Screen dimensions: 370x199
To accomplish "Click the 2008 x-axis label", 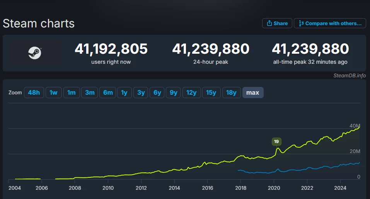I will click(75, 188).
